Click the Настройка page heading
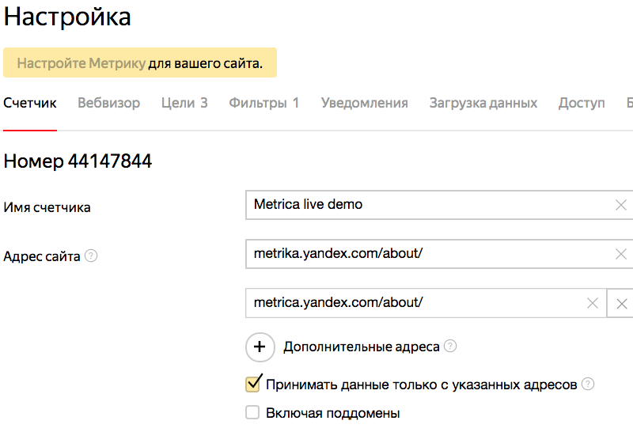 click(x=67, y=17)
